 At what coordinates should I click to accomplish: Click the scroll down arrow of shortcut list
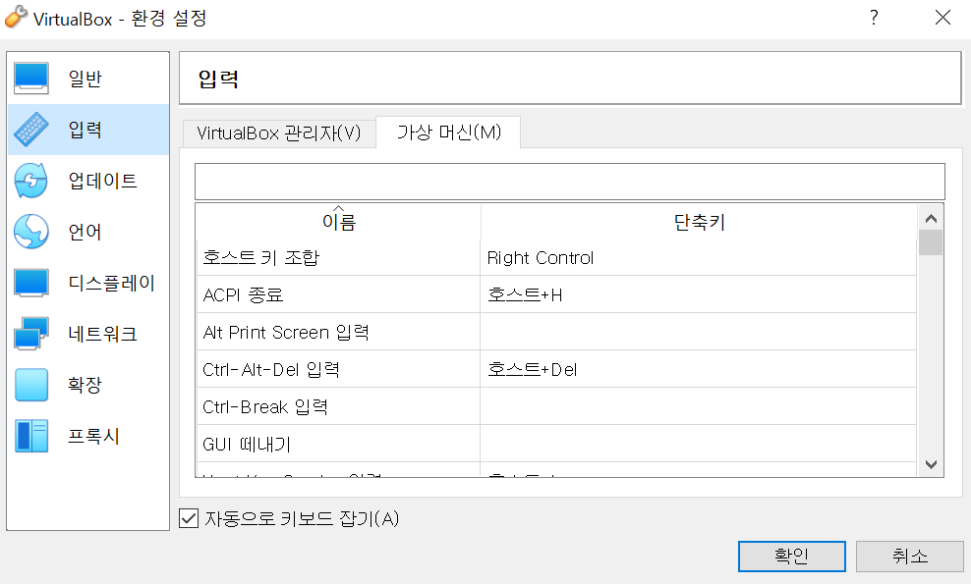click(930, 464)
